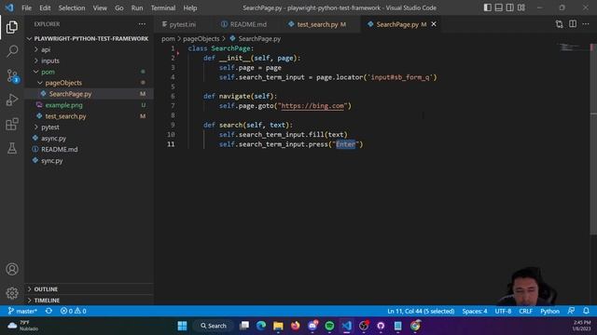The width and height of the screenshot is (597, 335).
Task: Collapse the pom folder
Action: click(x=89, y=72)
